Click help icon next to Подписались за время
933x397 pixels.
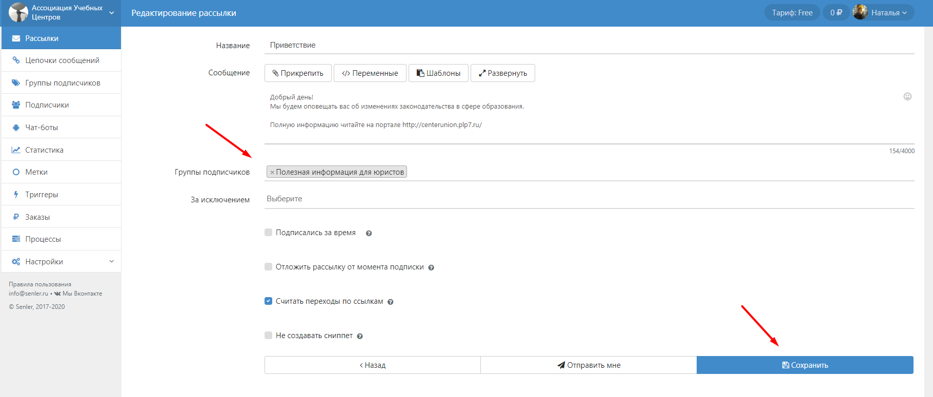click(369, 233)
